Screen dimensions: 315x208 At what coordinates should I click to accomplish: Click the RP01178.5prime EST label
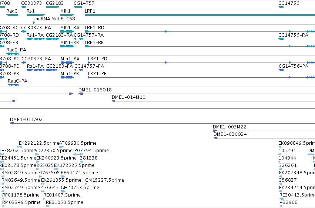coord(21,195)
